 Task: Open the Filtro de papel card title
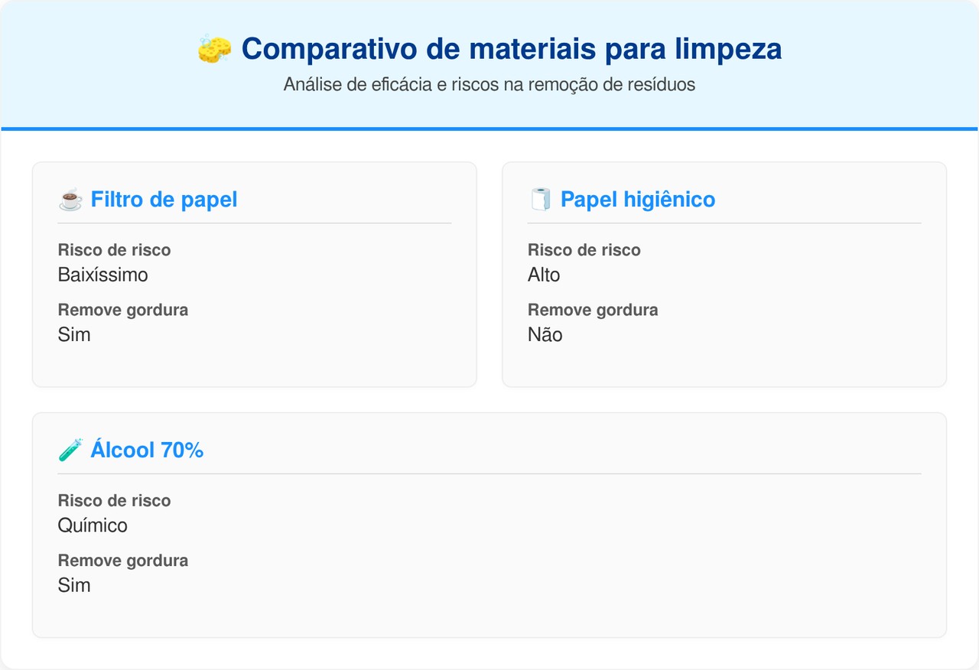[165, 200]
